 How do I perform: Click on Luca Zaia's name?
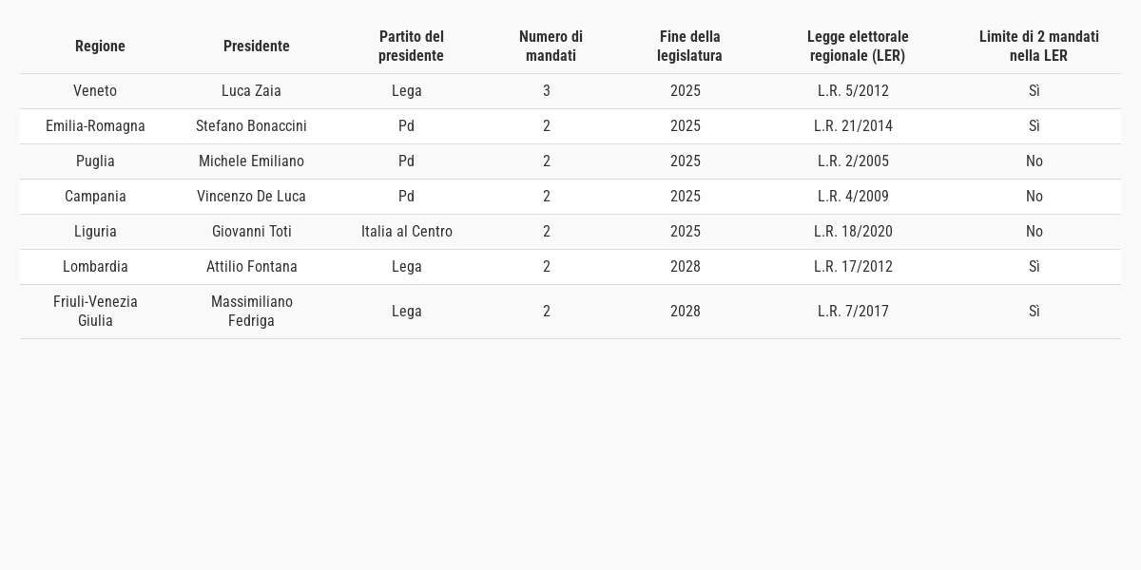coord(251,91)
